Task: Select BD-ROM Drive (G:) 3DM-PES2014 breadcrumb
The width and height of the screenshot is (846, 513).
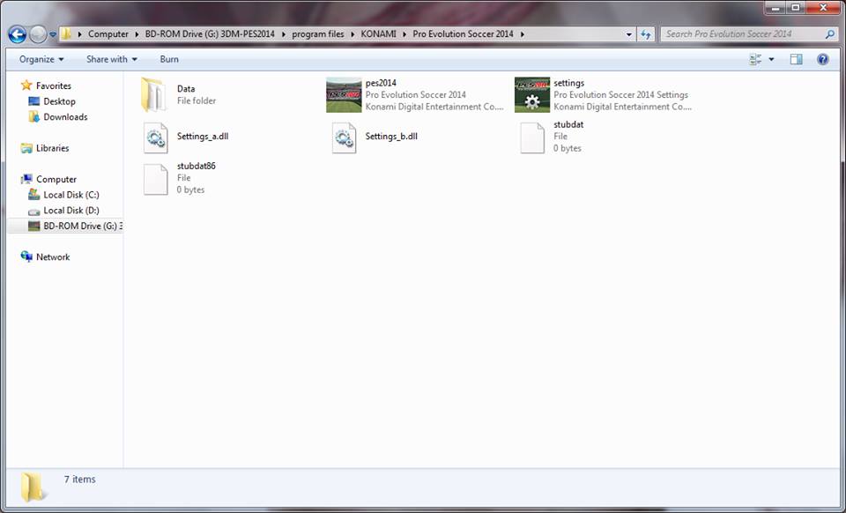Action: coord(210,34)
